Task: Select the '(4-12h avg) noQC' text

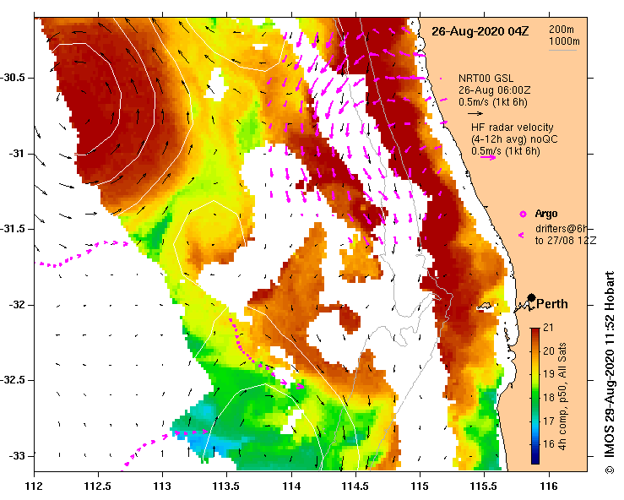Action: tap(514, 139)
